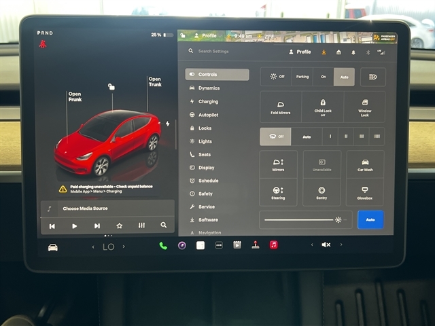
Task: Toggle Child Lock
Action: pyautogui.click(x=323, y=107)
